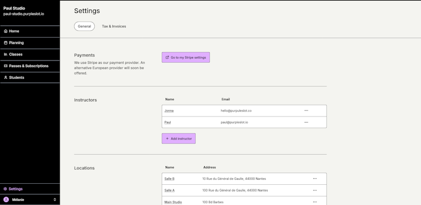Click the Payments section heading
The height and width of the screenshot is (205, 421).
click(x=84, y=55)
